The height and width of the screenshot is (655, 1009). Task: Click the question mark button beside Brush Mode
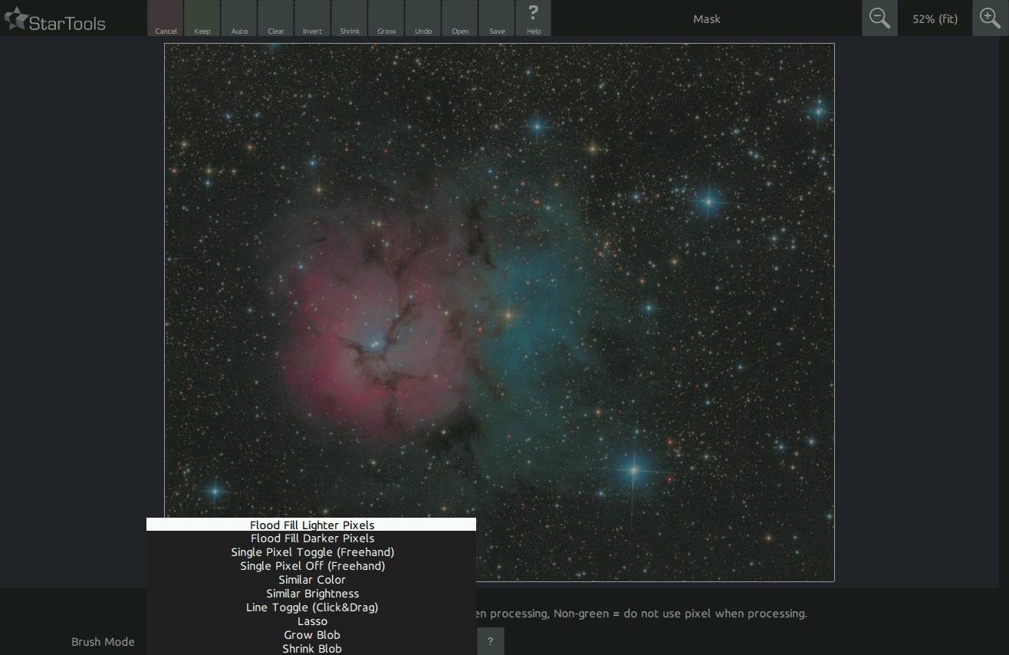(490, 641)
